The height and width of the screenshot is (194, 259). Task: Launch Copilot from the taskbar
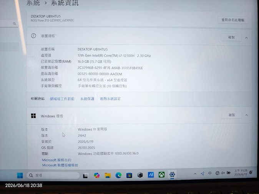(96, 175)
